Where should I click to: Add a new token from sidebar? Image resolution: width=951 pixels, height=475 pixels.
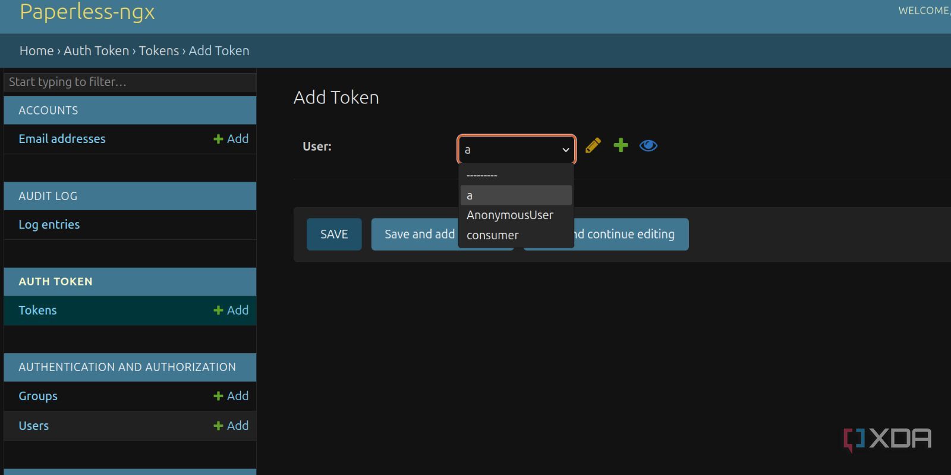[x=231, y=311]
